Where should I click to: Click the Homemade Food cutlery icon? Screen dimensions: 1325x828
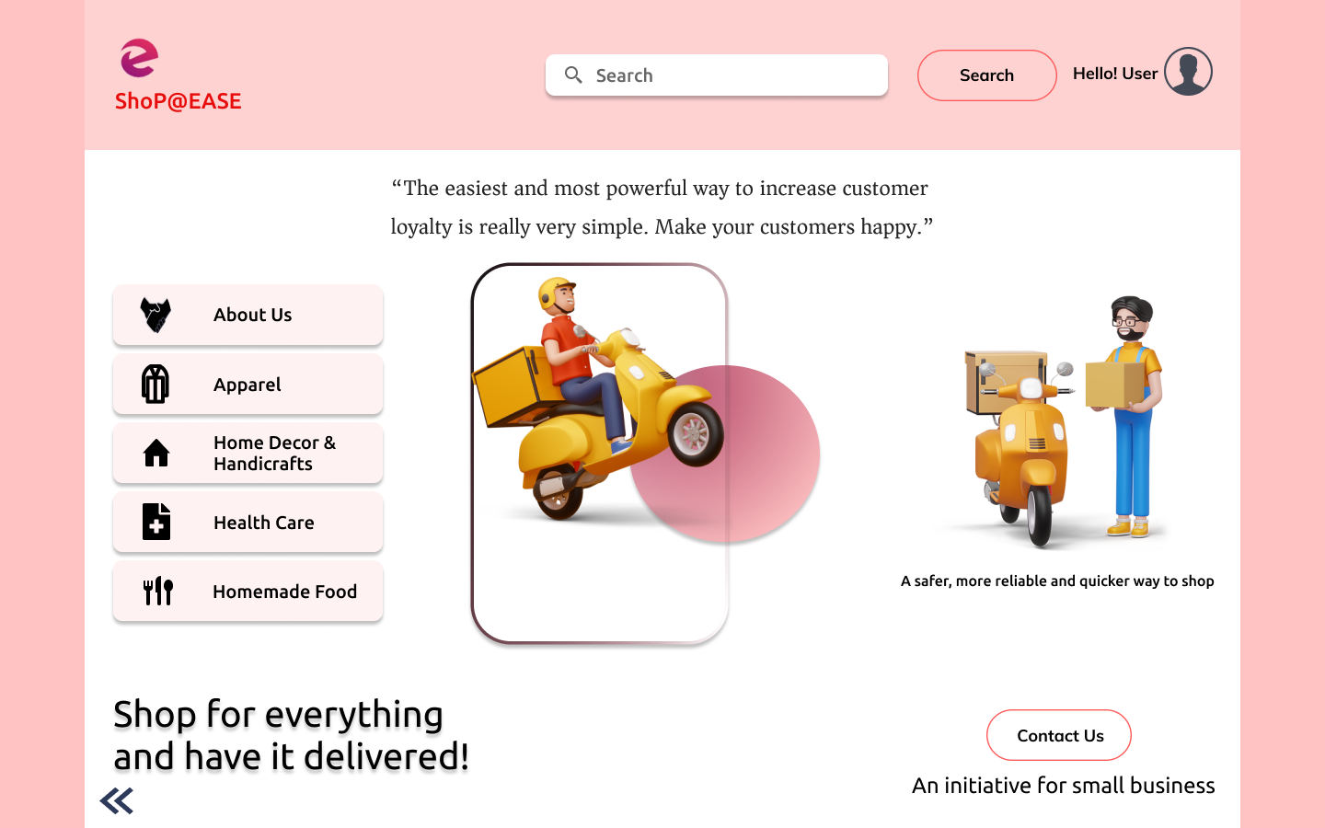[x=158, y=591]
